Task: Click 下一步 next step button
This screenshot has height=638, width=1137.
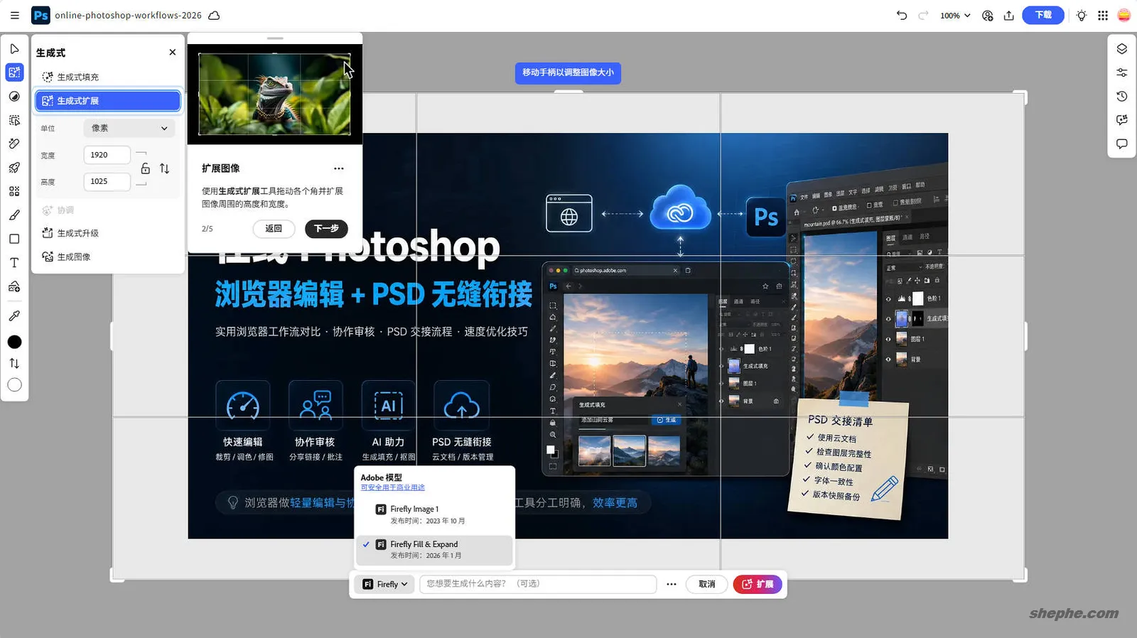Action: (326, 229)
